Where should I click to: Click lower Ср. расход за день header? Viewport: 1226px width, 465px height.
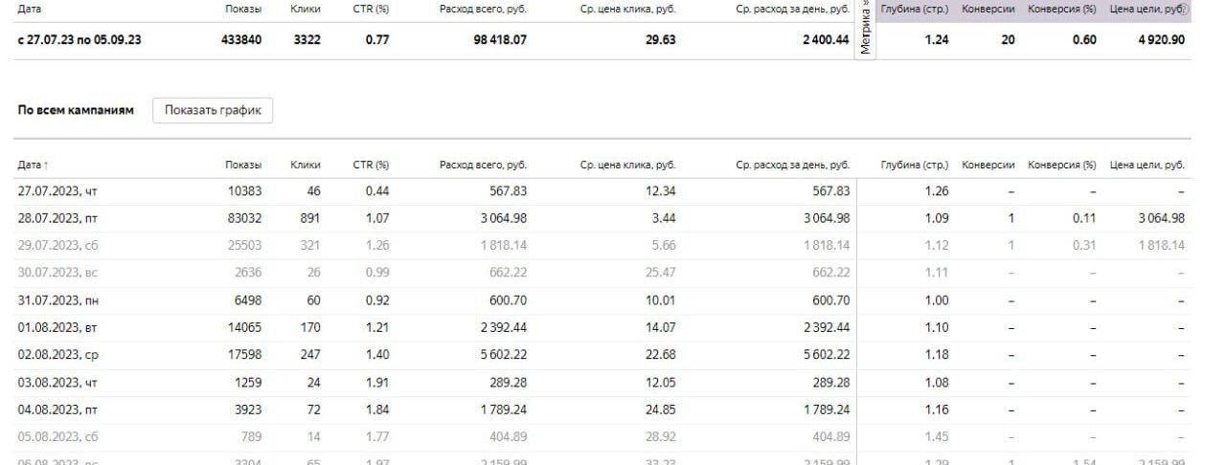792,166
